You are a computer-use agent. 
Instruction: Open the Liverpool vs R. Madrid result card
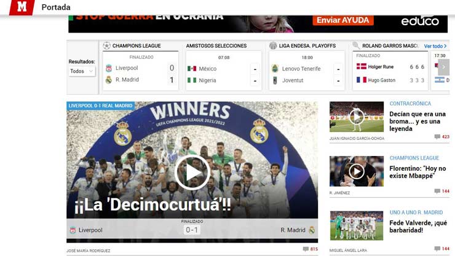tap(141, 71)
